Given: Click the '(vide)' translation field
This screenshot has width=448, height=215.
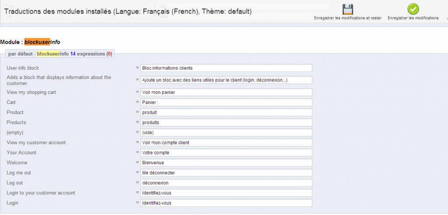Looking at the screenshot, I should tap(226, 132).
